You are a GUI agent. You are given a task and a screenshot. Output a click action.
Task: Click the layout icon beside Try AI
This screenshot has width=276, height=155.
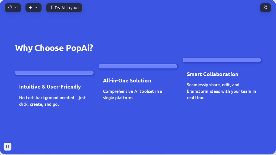tap(51, 8)
